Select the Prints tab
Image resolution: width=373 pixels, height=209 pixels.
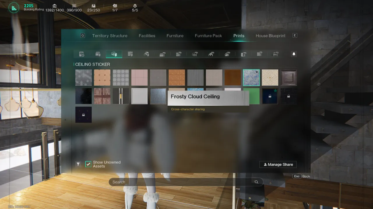tap(239, 36)
